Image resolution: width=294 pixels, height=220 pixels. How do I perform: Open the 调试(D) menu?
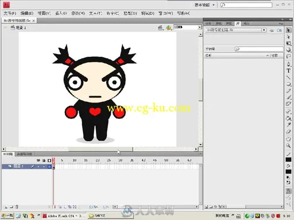point(148,13)
